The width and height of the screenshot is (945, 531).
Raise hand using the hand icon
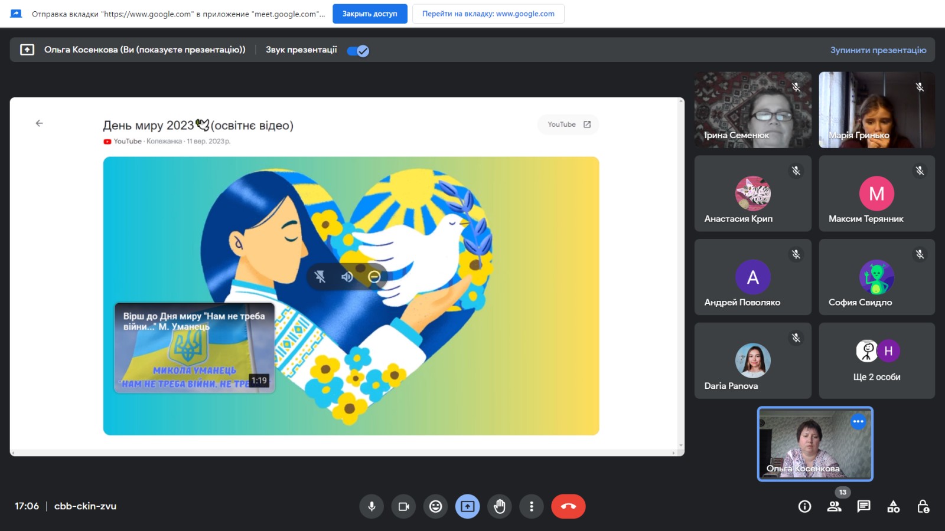(x=500, y=506)
